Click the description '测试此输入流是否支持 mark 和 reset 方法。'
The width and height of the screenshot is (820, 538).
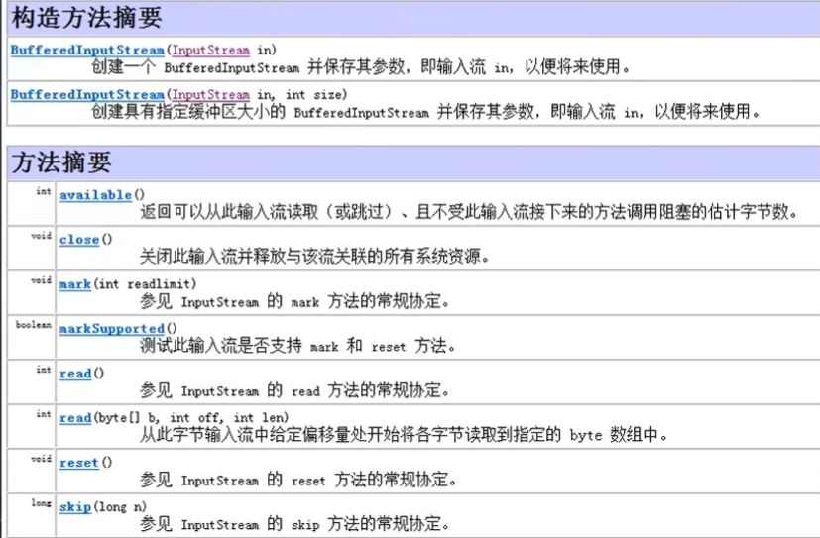pyautogui.click(x=297, y=346)
